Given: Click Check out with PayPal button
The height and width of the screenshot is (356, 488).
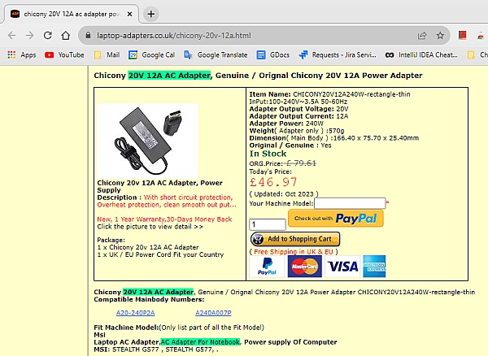Looking at the screenshot, I should coord(336,219).
